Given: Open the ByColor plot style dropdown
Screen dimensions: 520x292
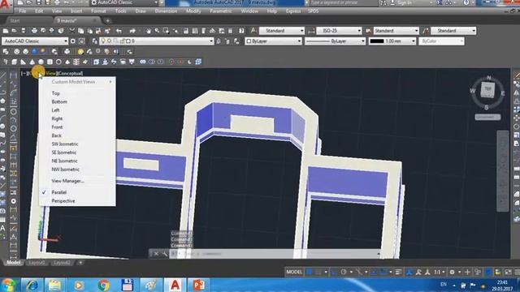Looking at the screenshot, I should 441,41.
